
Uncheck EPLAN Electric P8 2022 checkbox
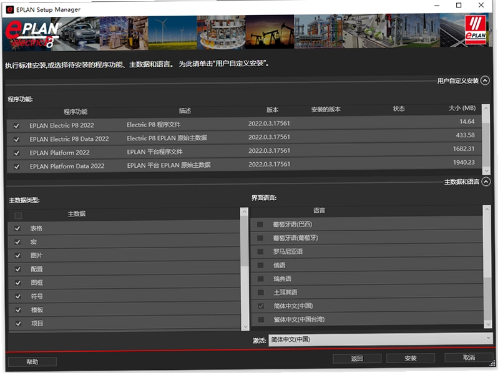click(16, 126)
